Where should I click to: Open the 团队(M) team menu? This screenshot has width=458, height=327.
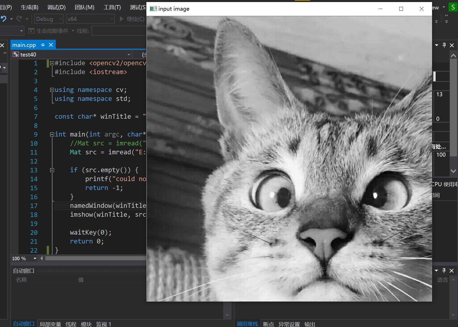pos(85,7)
